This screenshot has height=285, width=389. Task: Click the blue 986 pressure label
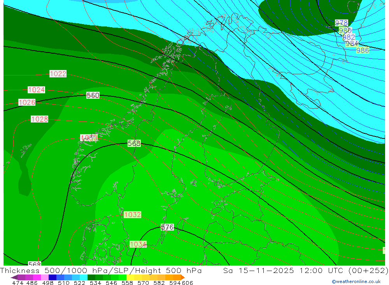point(363,51)
